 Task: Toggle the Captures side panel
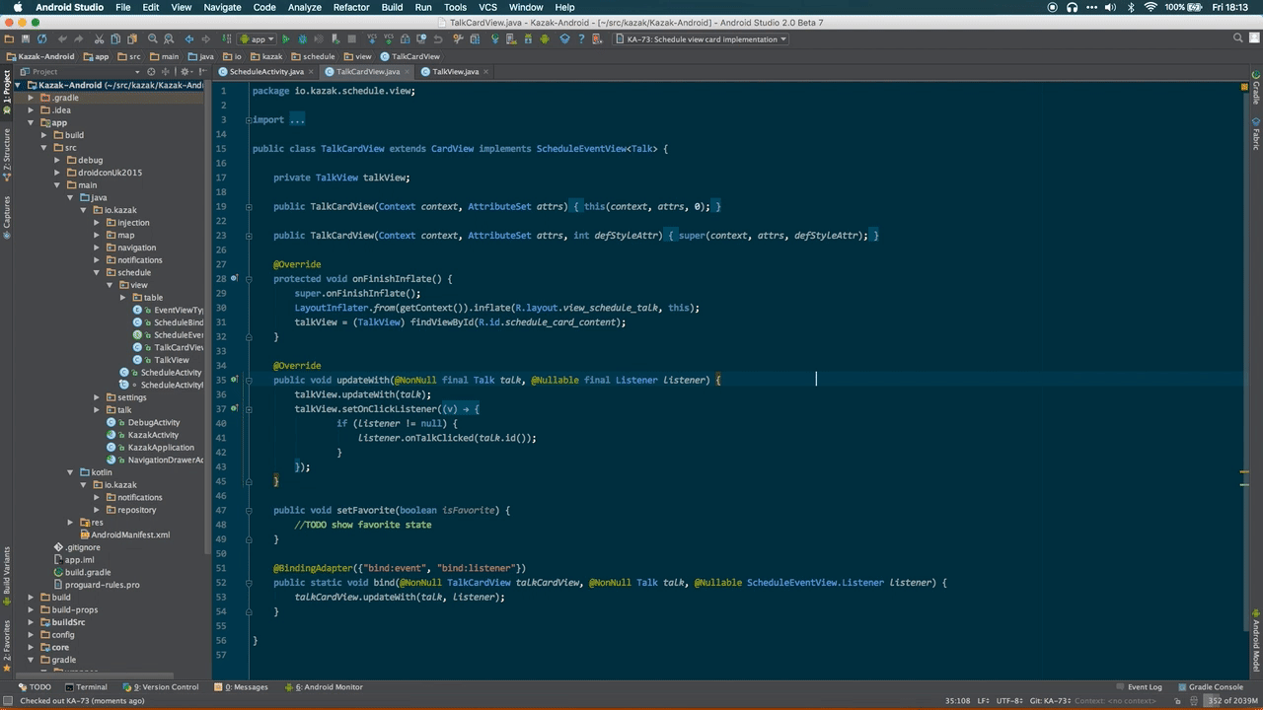pyautogui.click(x=6, y=217)
